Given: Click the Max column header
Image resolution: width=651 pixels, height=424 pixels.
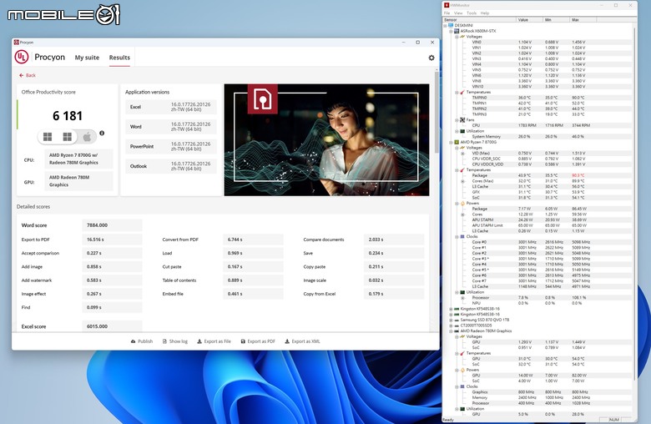Looking at the screenshot, I should click(583, 20).
